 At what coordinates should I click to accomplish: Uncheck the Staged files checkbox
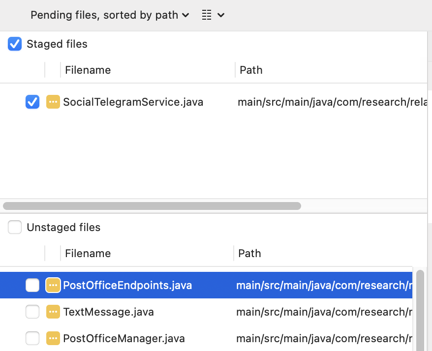tap(15, 44)
